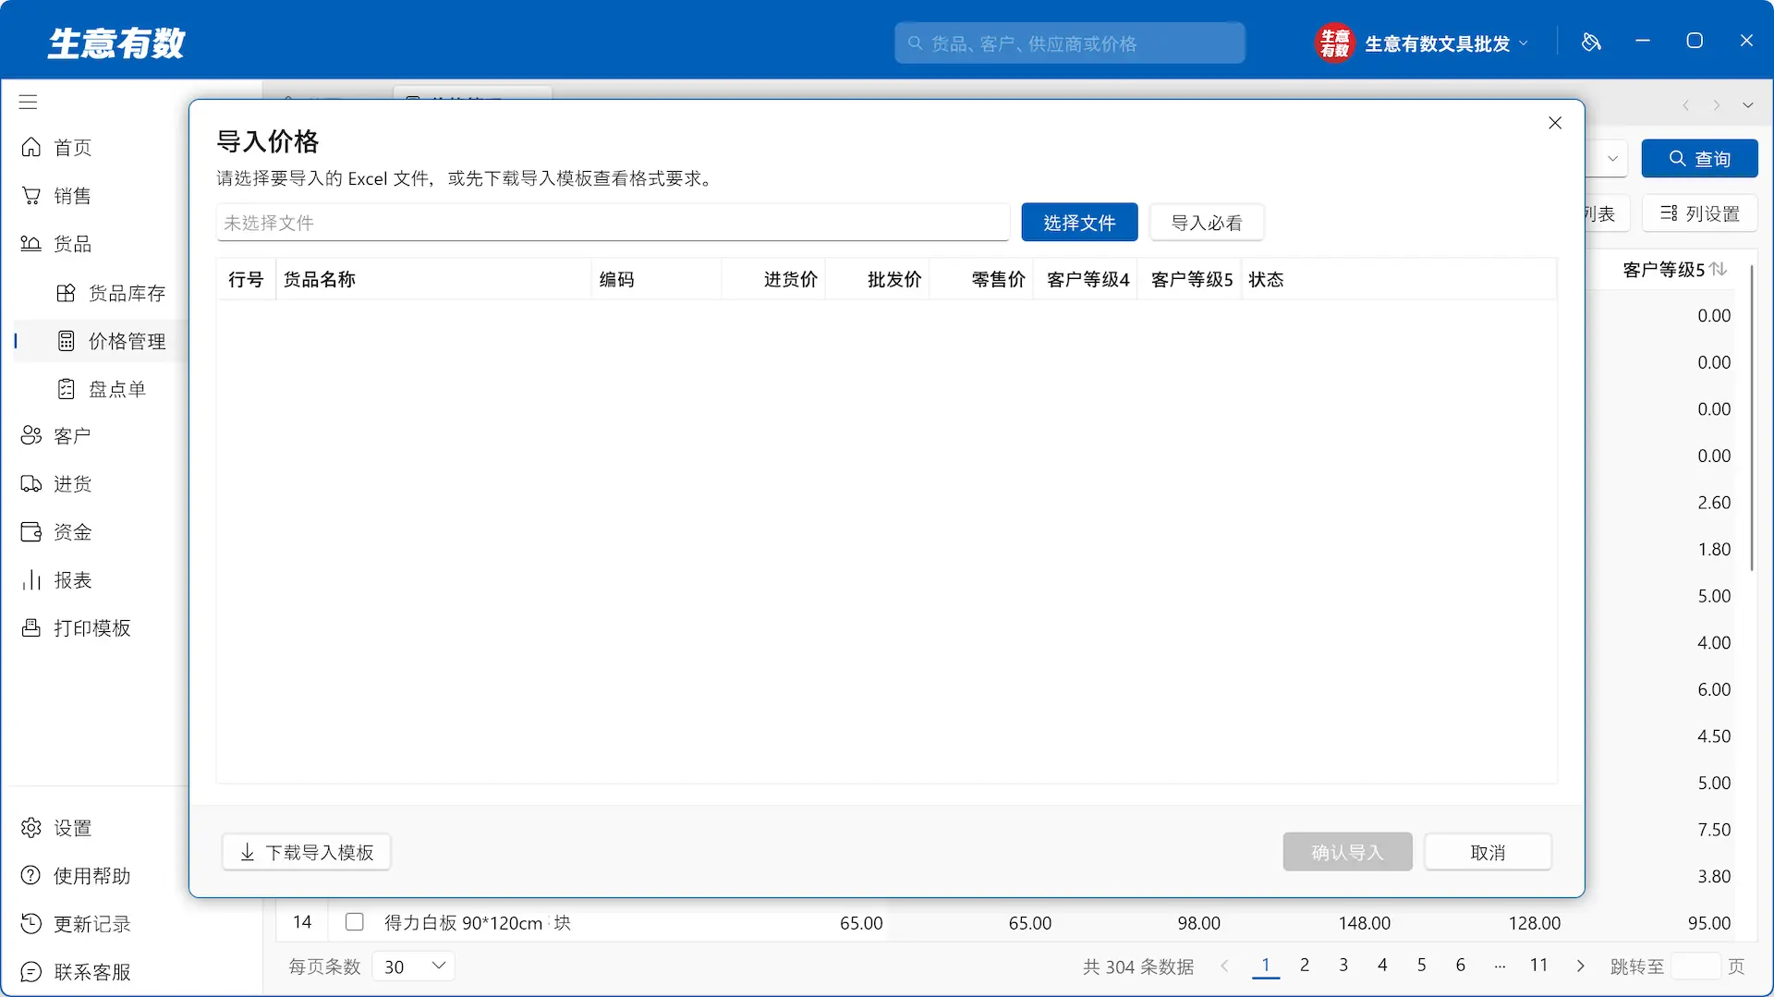Click the calculator icon beside 价格管理
1774x997 pixels.
click(66, 341)
